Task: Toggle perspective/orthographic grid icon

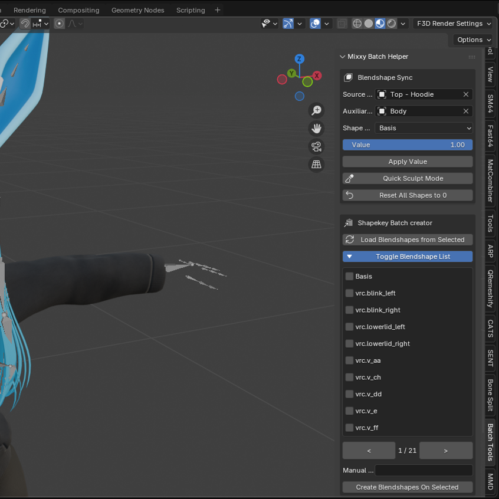Action: point(316,165)
